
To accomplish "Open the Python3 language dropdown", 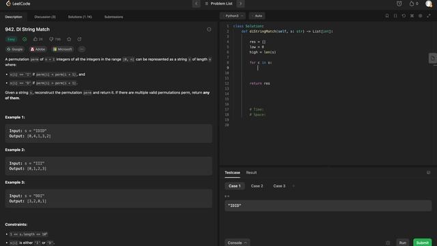I will [x=233, y=16].
